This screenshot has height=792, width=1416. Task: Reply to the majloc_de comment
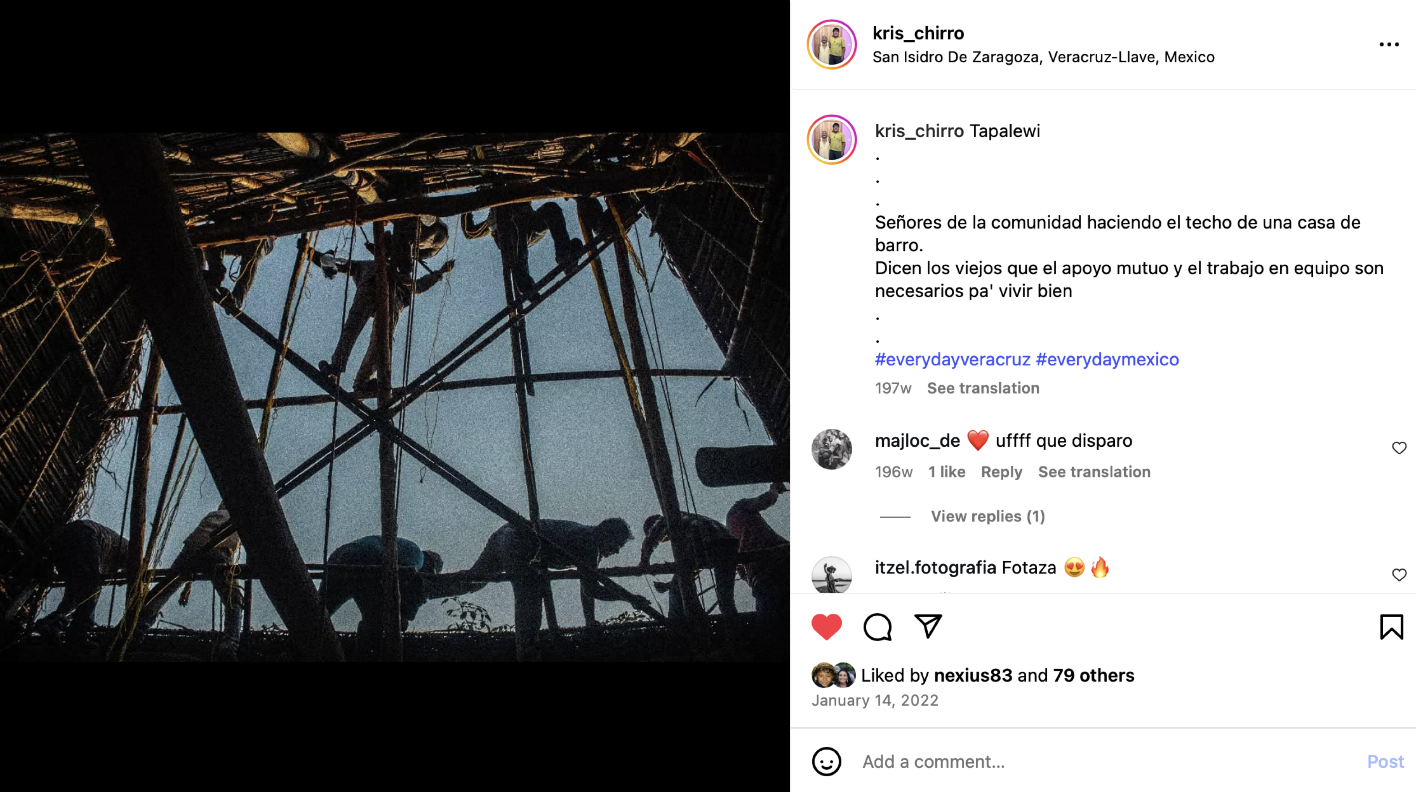(1002, 472)
